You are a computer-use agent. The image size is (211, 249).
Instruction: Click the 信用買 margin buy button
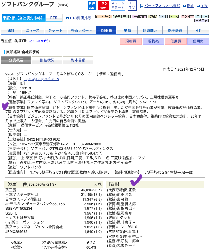176,41
